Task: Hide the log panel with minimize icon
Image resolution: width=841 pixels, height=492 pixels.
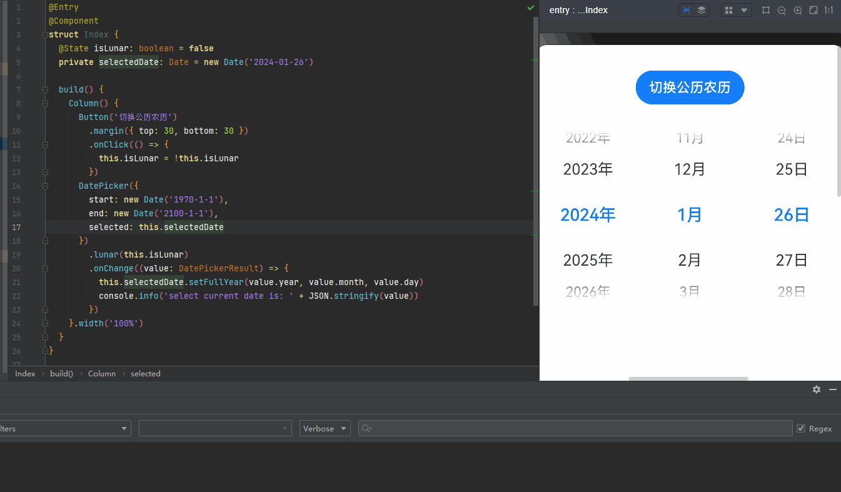Action: 833,389
